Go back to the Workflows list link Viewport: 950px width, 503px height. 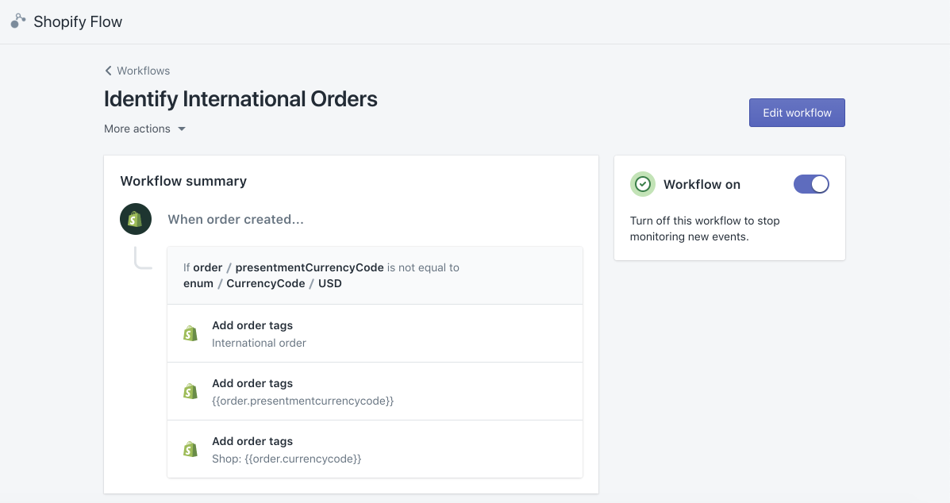click(x=144, y=71)
